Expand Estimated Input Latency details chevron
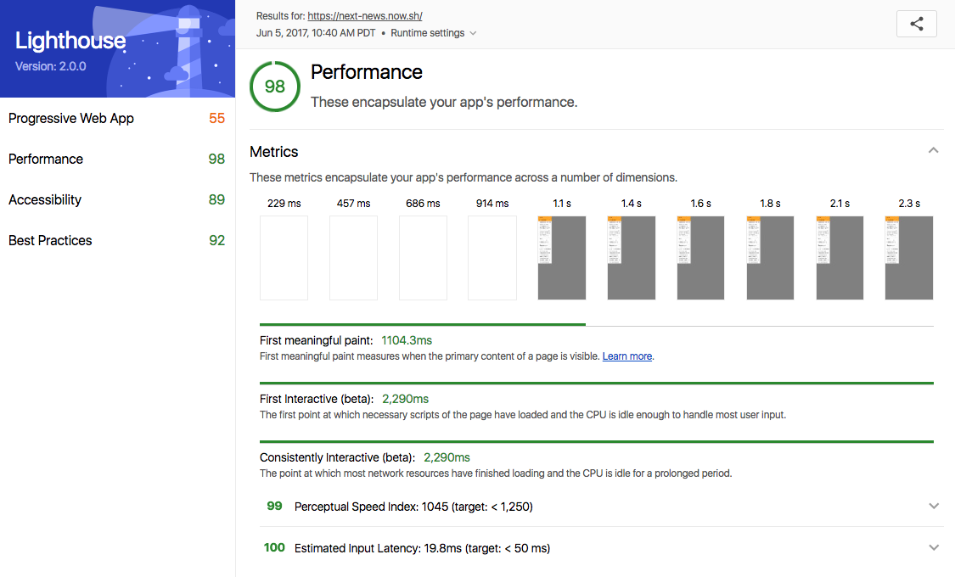Image resolution: width=955 pixels, height=577 pixels. [x=934, y=547]
